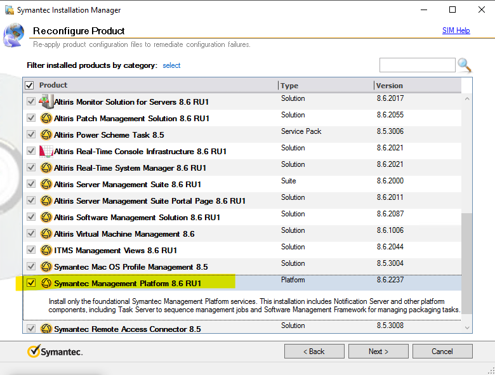The width and height of the screenshot is (495, 375).
Task: Open the SIM Help link
Action: coord(456,30)
